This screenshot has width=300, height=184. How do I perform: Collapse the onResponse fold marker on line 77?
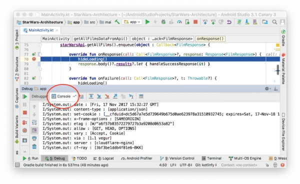point(40,54)
